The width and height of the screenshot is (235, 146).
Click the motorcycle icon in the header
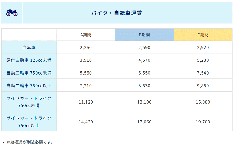pyautogui.click(x=12, y=13)
